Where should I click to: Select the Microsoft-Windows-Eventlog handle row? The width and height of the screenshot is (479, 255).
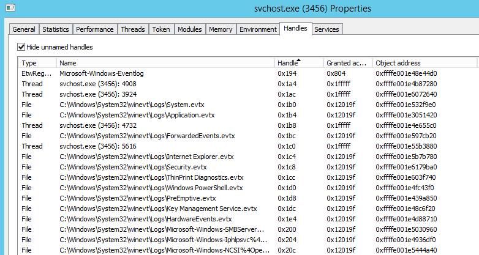pyautogui.click(x=248, y=73)
